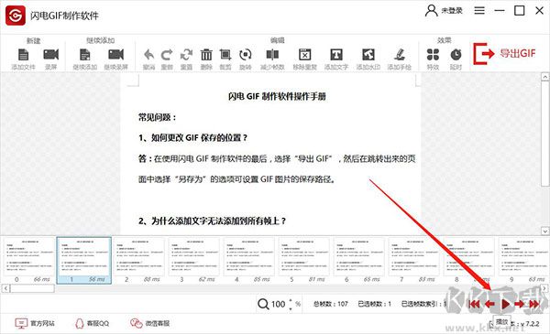Select frame 5 thumbnail (81 ms)
This screenshot has height=334, width=550.
tap(304, 260)
